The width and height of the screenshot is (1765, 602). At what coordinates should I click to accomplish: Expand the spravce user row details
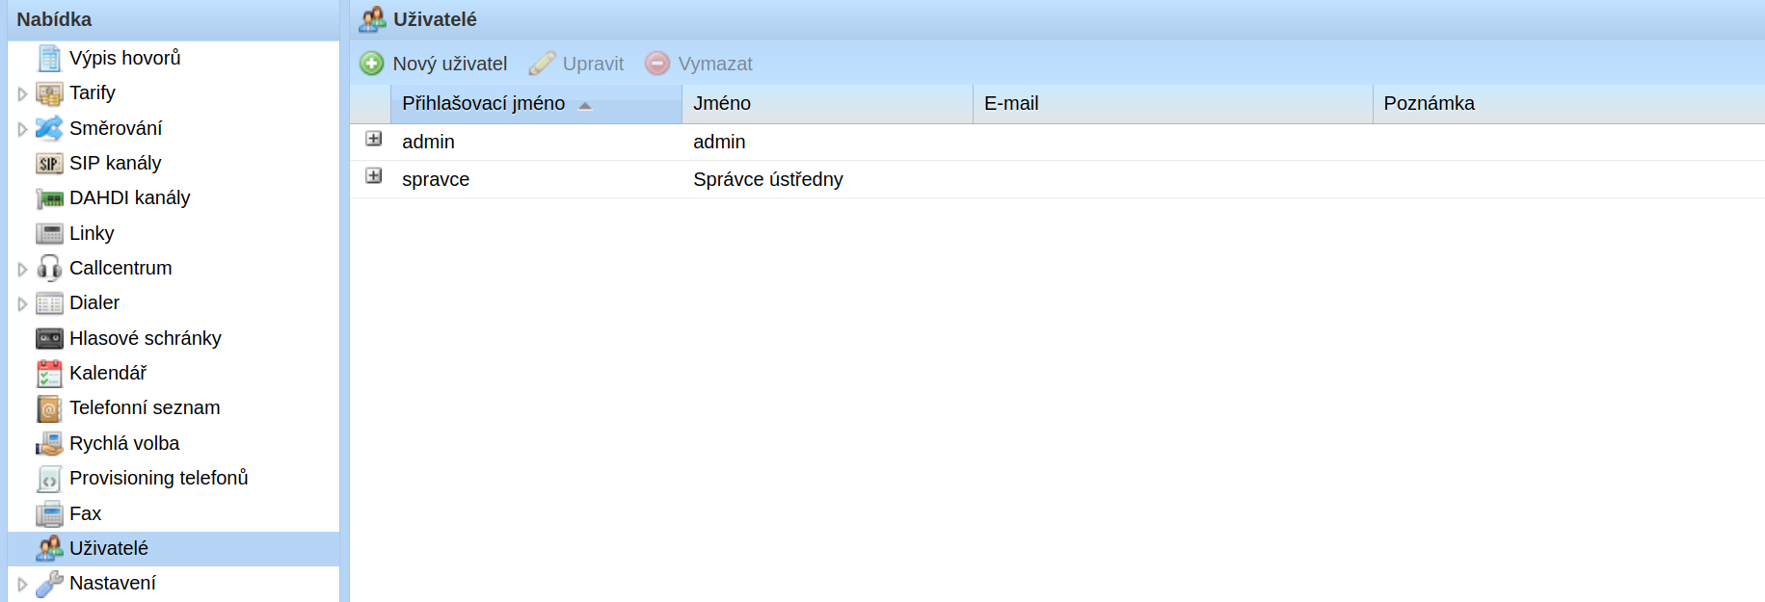click(x=374, y=175)
